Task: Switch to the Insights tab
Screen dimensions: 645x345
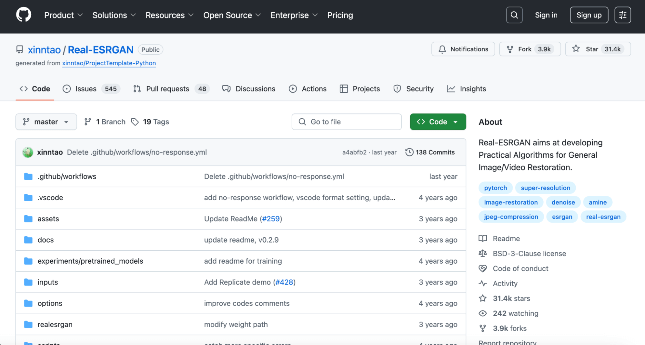Action: pyautogui.click(x=466, y=89)
